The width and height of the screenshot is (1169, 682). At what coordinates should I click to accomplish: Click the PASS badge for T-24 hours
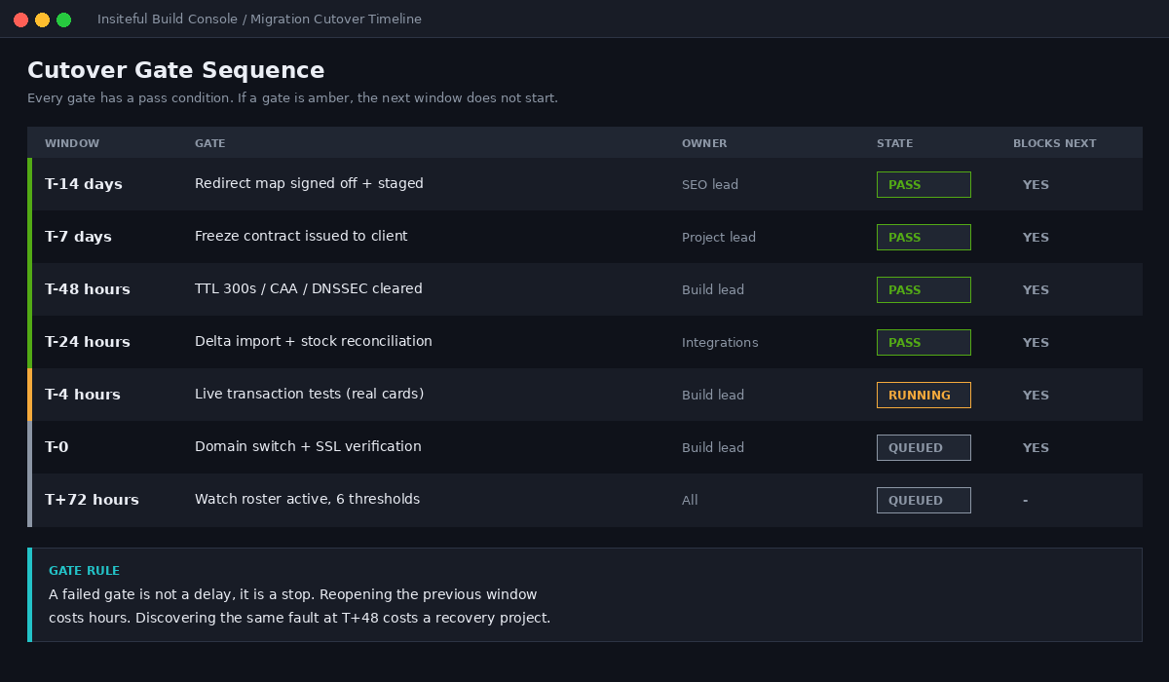924,342
